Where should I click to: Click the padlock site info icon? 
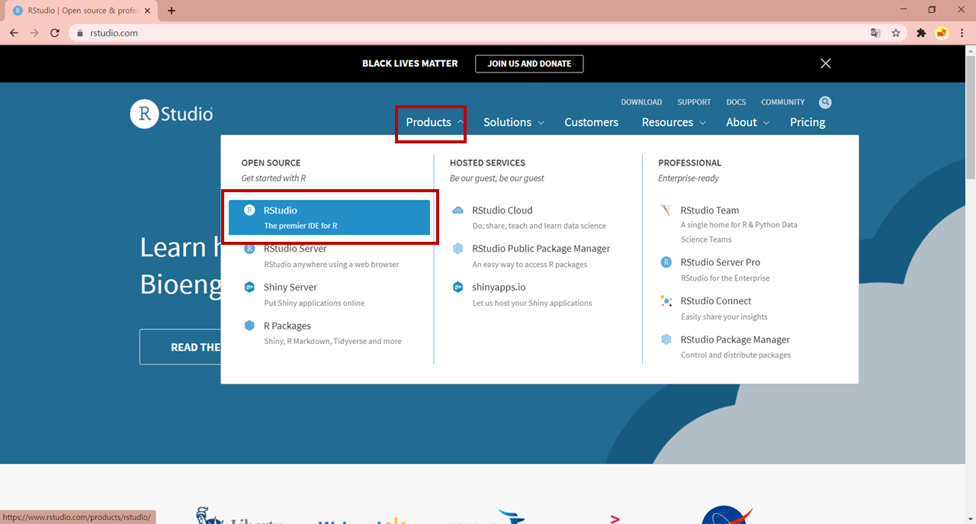tap(80, 34)
